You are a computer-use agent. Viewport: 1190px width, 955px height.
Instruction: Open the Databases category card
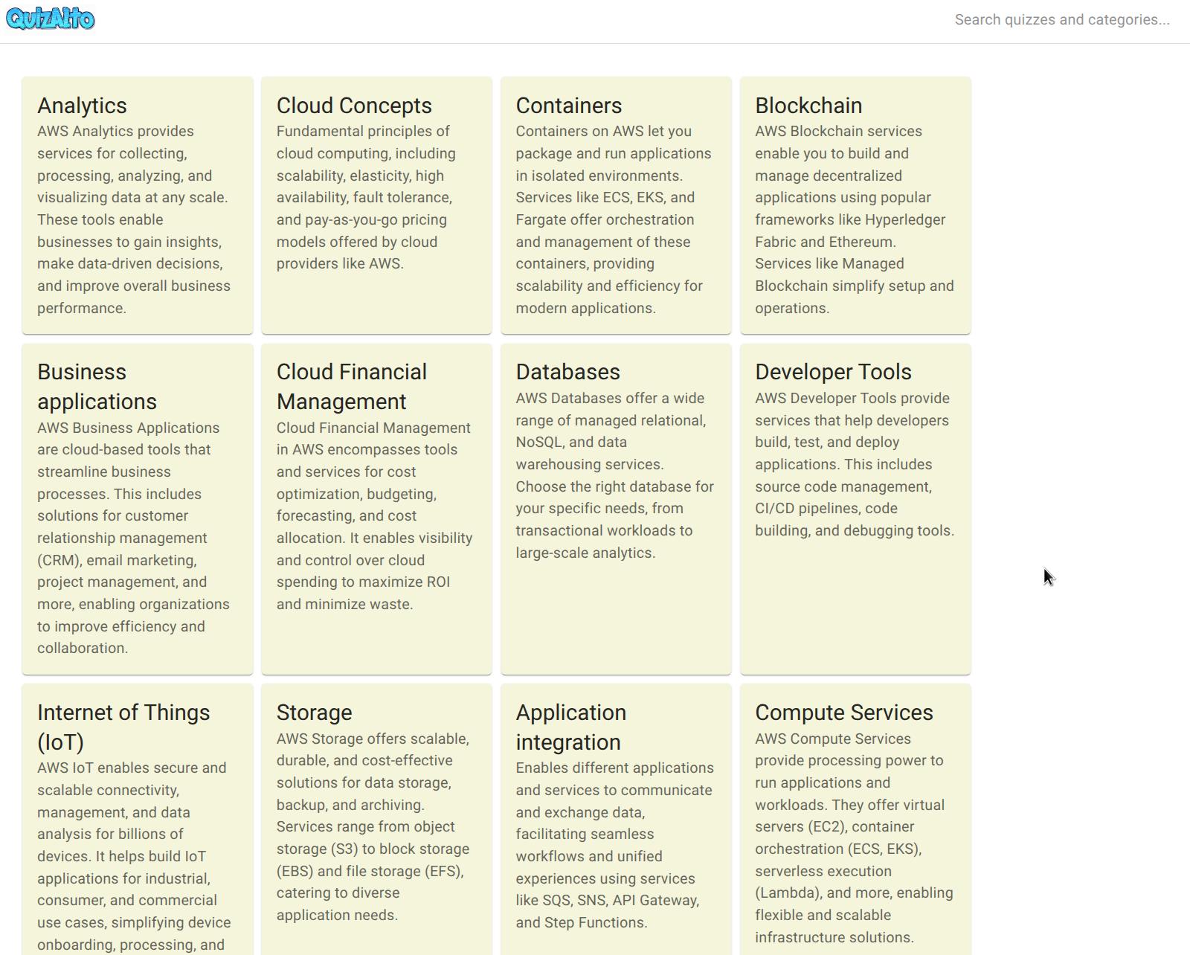coord(616,509)
